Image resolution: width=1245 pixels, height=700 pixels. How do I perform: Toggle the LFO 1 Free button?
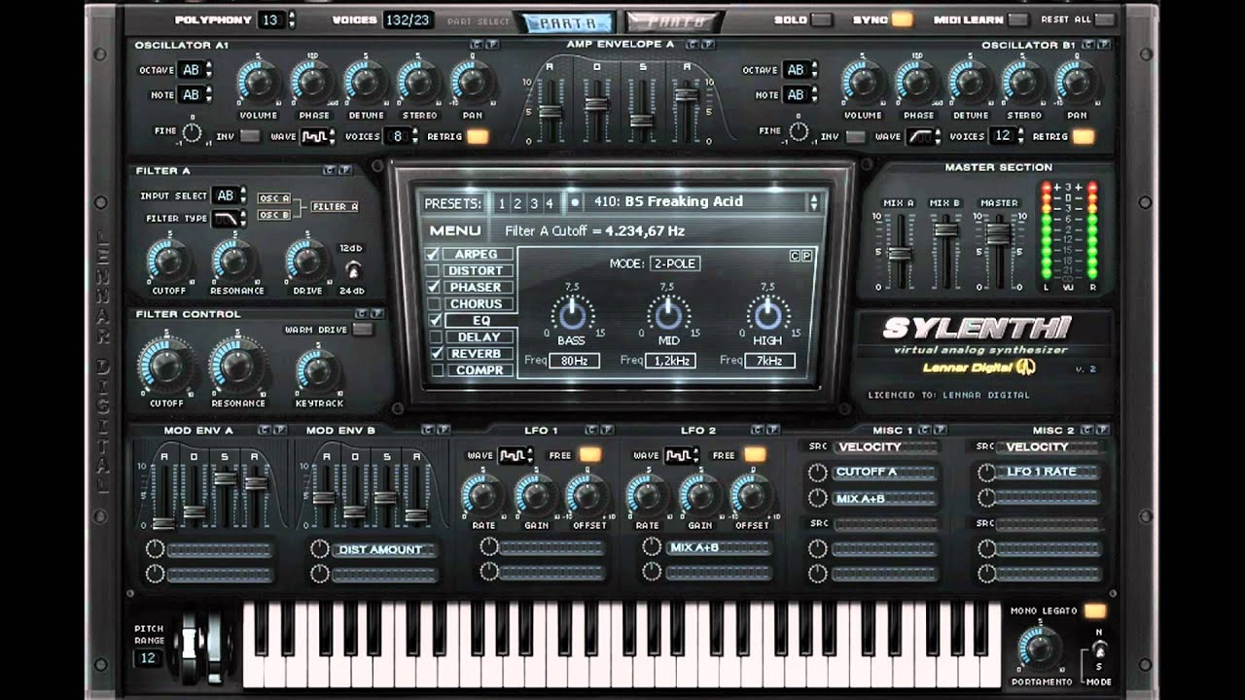coord(589,454)
